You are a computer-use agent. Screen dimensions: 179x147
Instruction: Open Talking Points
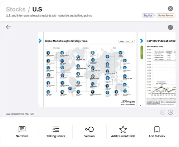pos(56,132)
